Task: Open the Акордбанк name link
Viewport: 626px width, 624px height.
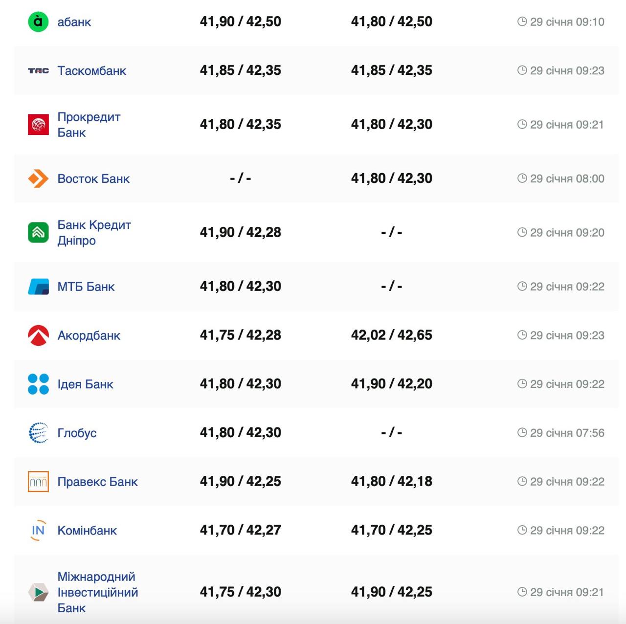Action: click(89, 335)
